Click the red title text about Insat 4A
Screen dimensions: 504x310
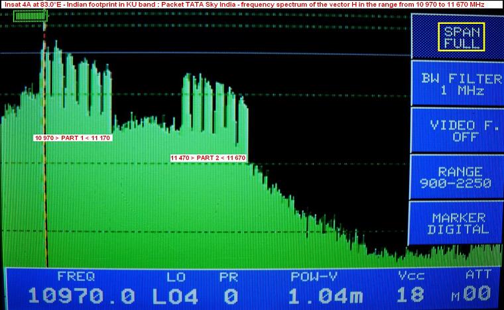pyautogui.click(x=244, y=5)
